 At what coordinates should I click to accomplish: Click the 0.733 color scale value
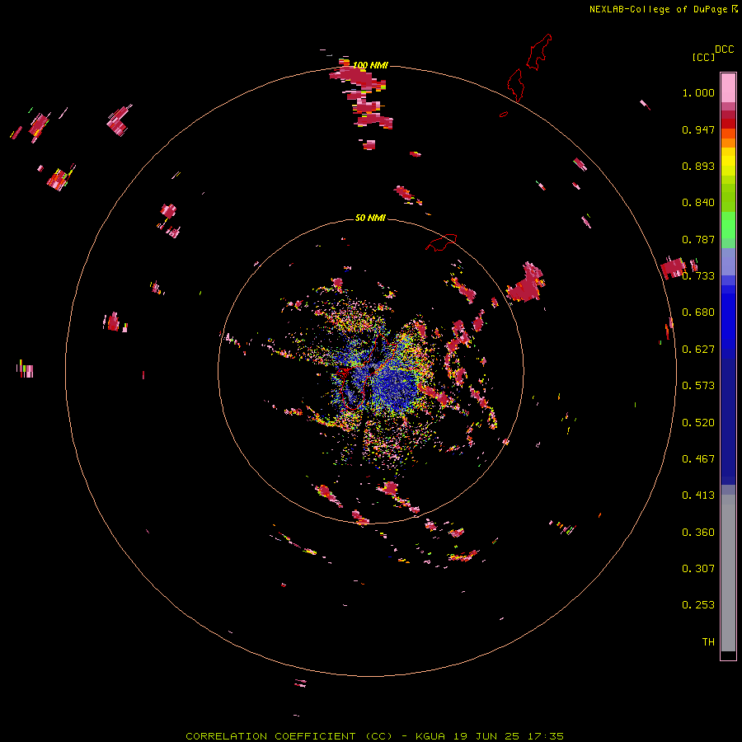point(698,276)
